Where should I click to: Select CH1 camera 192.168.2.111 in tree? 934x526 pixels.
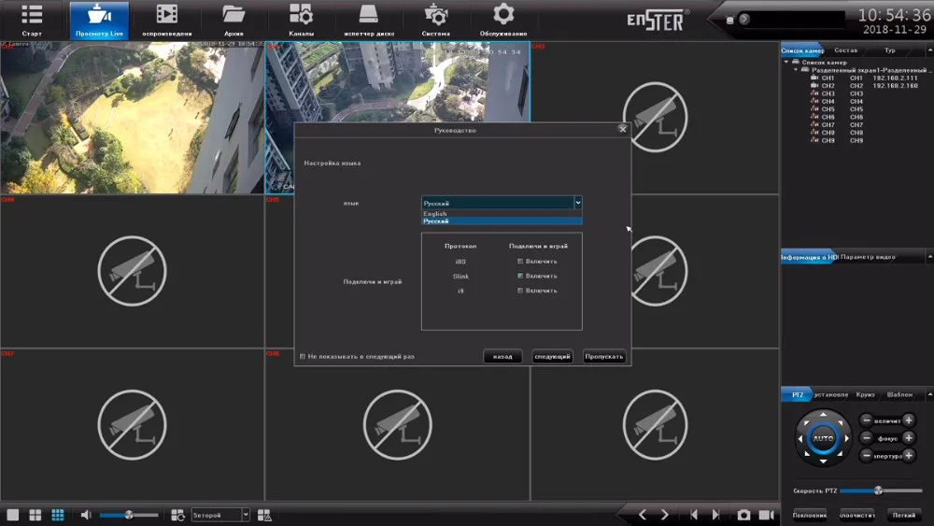(864, 78)
